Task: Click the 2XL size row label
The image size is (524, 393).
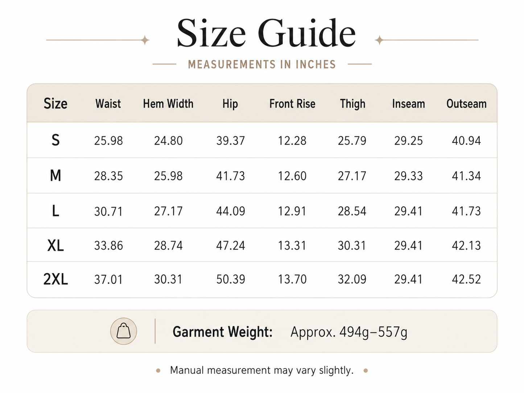Action: click(x=55, y=279)
